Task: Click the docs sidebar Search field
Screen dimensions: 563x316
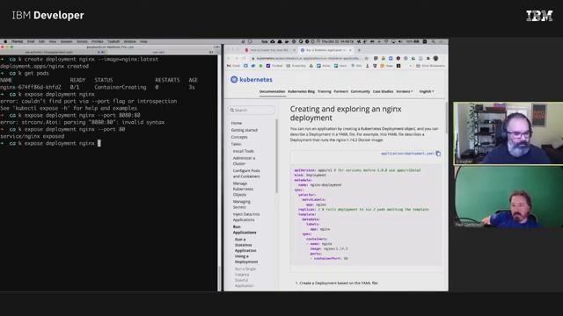Action: point(252,110)
